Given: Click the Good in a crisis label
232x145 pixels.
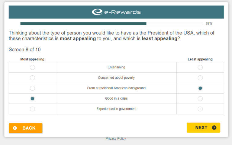Looking at the screenshot, I should 116,98.
